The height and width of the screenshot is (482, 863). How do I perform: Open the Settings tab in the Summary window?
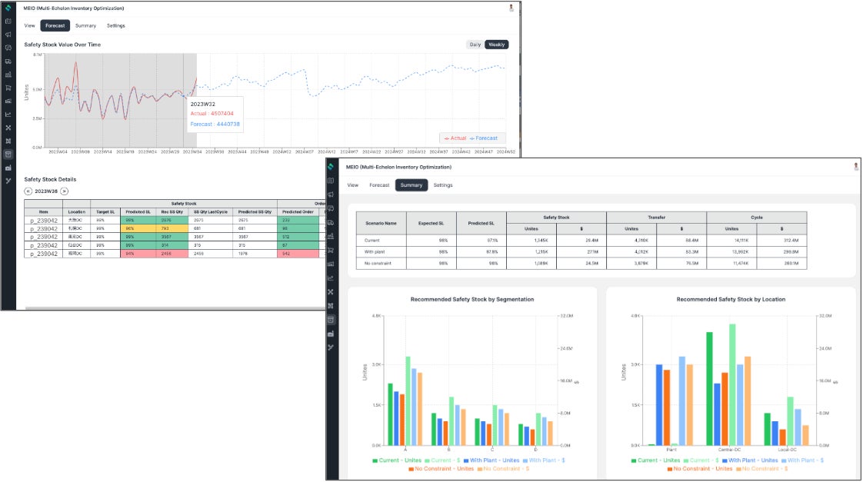click(x=443, y=185)
